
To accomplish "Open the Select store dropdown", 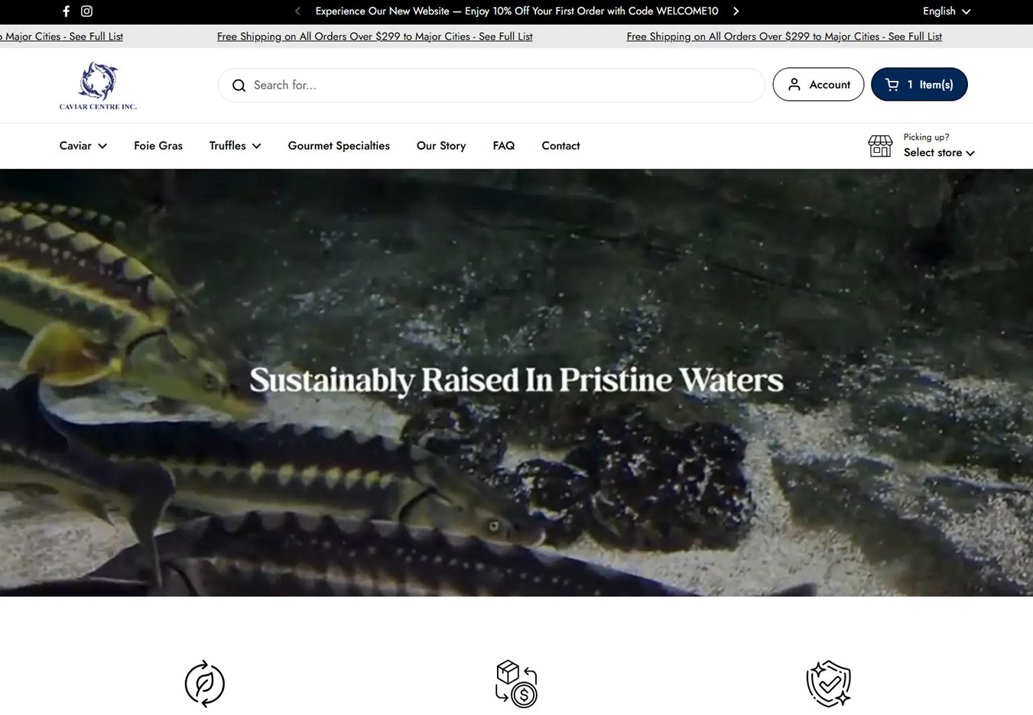I will pyautogui.click(x=939, y=153).
